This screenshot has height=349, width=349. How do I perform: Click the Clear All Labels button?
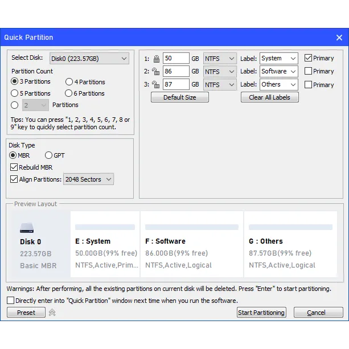(269, 97)
